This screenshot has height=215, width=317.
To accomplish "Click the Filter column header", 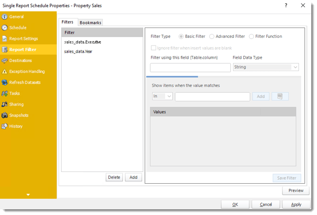I will pos(102,32).
